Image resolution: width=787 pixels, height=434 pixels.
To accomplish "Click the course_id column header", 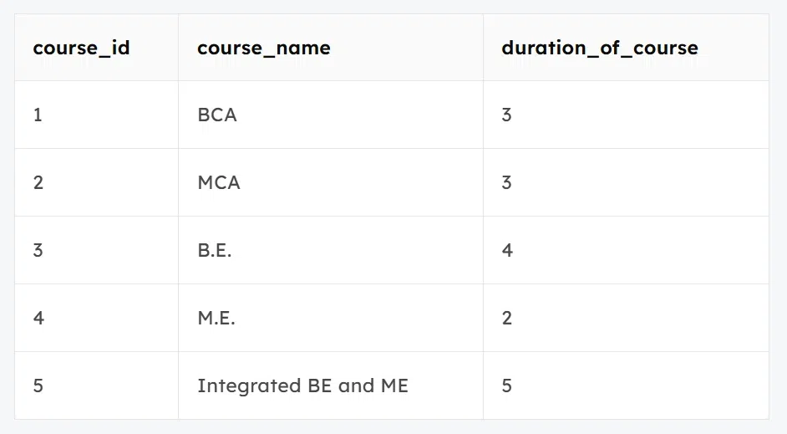I will pos(81,48).
